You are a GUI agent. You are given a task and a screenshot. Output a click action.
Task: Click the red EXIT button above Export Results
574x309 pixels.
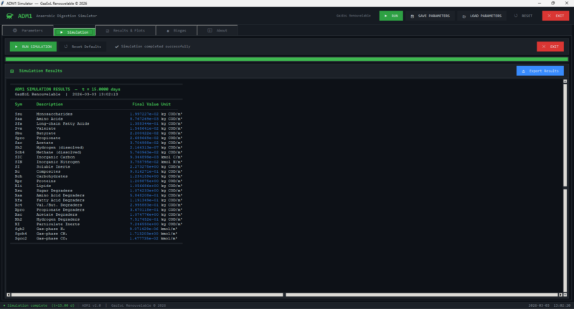coord(550,47)
